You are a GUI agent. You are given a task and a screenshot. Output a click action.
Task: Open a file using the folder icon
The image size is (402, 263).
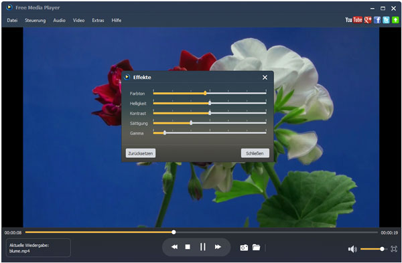click(x=256, y=247)
